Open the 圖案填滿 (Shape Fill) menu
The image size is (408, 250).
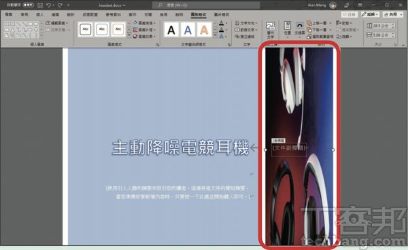(x=144, y=23)
